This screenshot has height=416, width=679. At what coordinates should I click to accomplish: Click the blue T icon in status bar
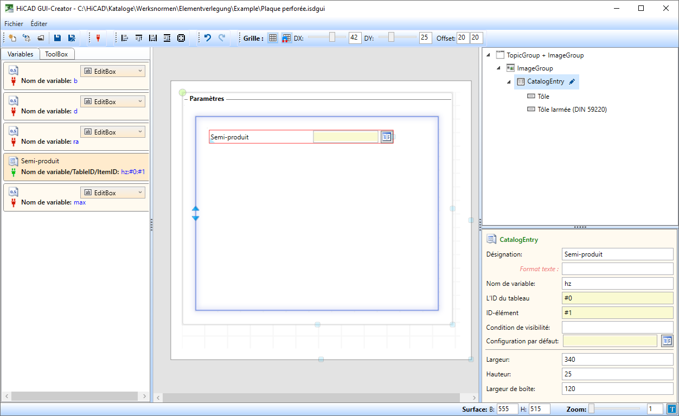(671, 409)
